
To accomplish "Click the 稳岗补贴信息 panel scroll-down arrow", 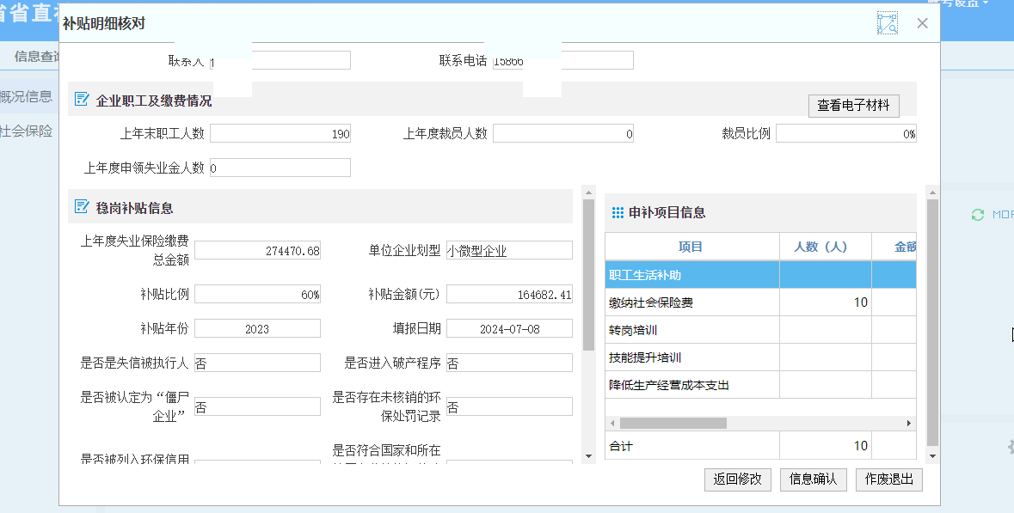I will 588,456.
